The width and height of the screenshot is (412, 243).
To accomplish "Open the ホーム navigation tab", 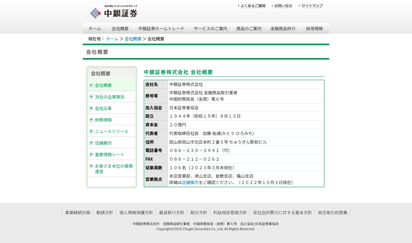I will click(95, 28).
